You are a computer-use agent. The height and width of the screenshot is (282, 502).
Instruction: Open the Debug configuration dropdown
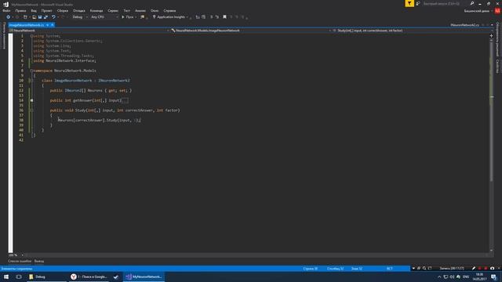click(80, 17)
